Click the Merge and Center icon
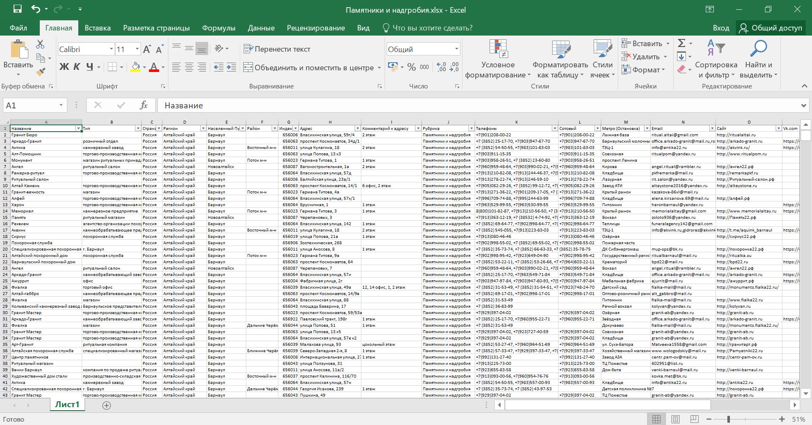812x425 pixels. [248, 67]
